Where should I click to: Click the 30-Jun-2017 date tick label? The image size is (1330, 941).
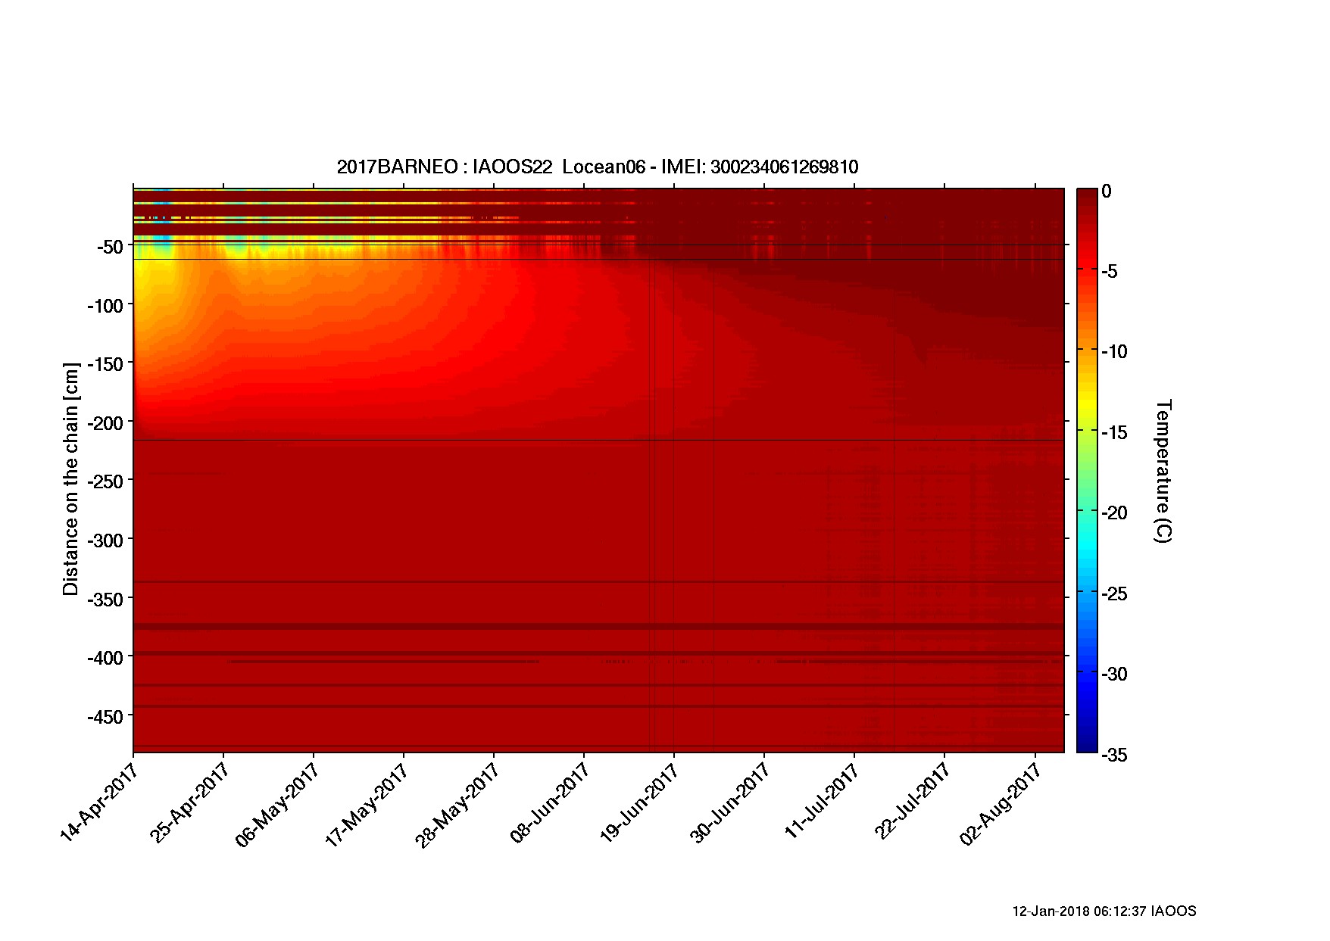pyautogui.click(x=729, y=802)
